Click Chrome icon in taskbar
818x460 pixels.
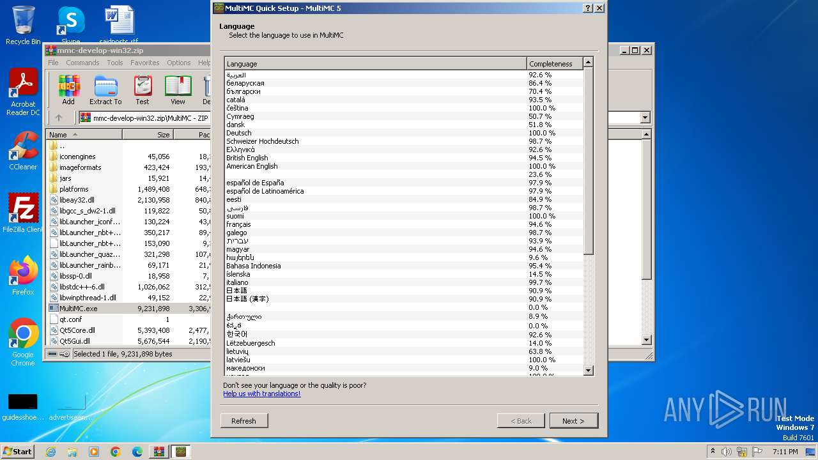[x=116, y=452]
